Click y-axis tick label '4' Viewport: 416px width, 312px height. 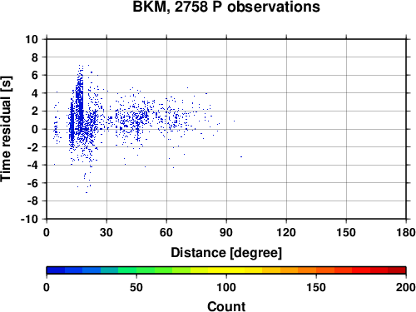[35, 93]
